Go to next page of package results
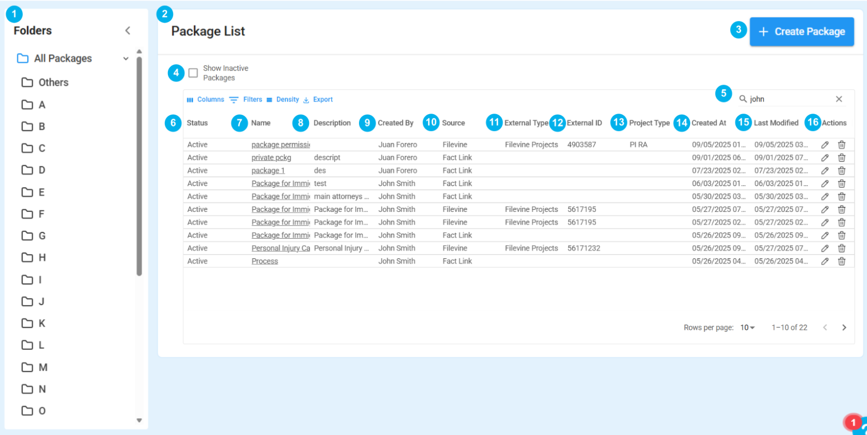867x435 pixels. pos(844,328)
